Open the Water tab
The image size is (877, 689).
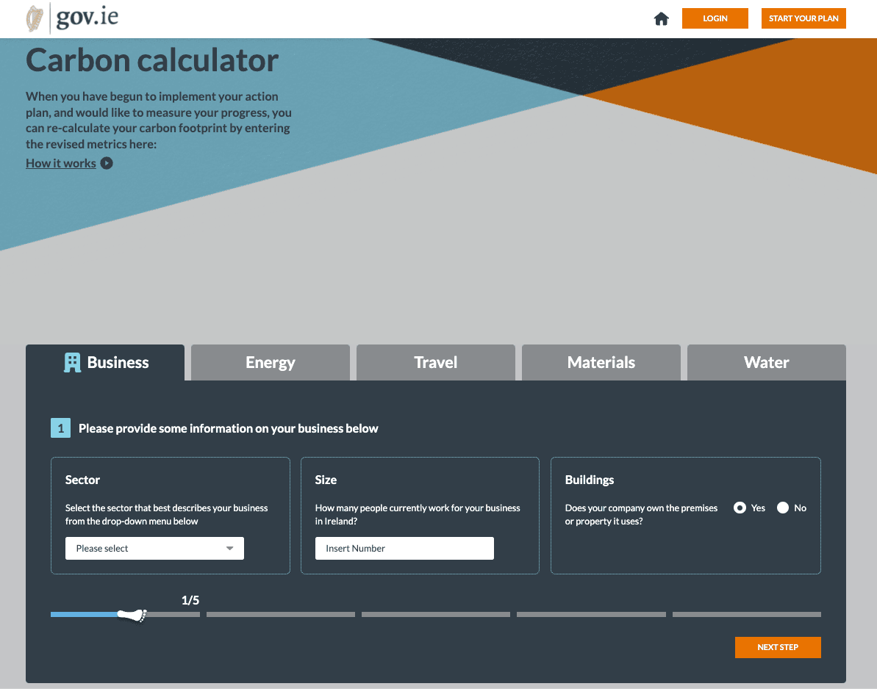766,362
